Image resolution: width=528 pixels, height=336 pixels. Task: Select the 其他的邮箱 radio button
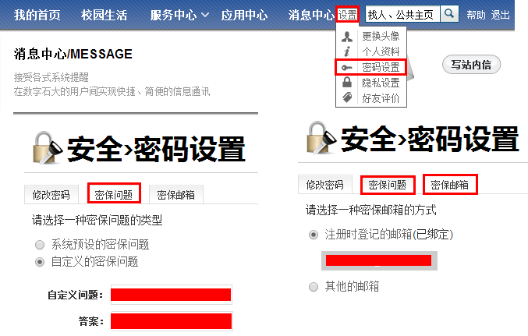point(314,287)
